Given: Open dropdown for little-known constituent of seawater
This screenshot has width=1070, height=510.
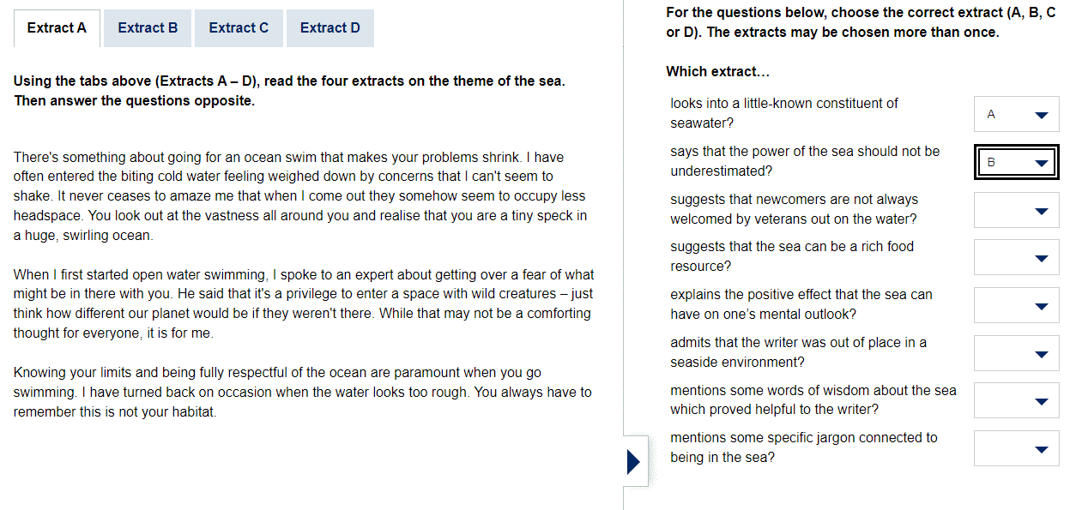Looking at the screenshot, I should [x=1017, y=114].
